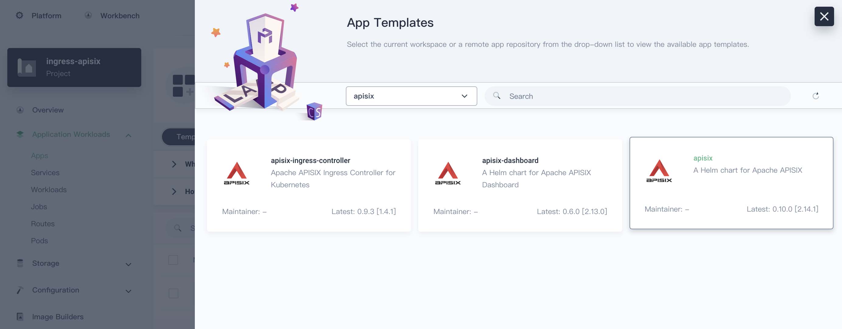842x329 pixels.
Task: Collapse the Application Workloads section
Action: [x=128, y=135]
